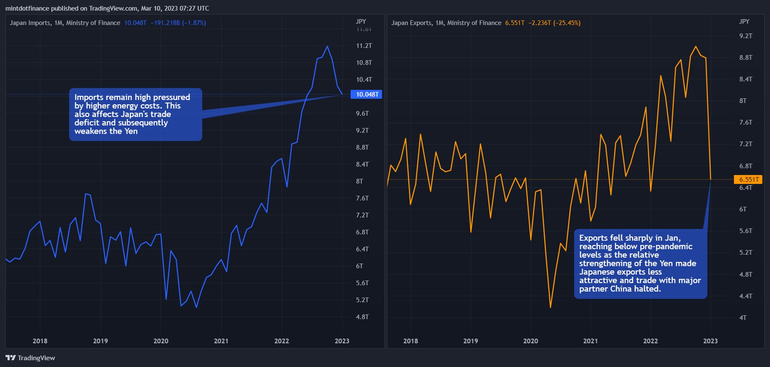Click the 2023 label on the Exports time axis
This screenshot has width=770, height=367.
click(x=711, y=341)
